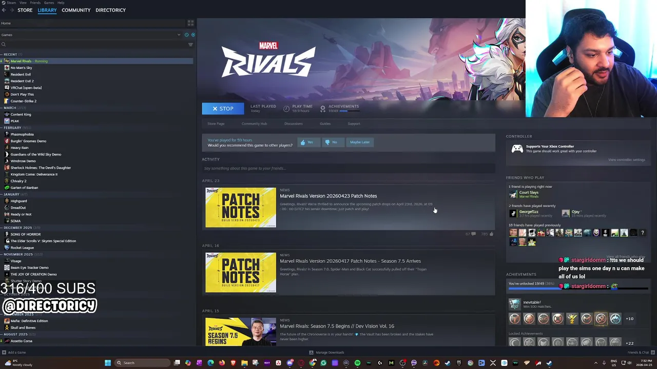The width and height of the screenshot is (657, 369).
Task: Select Marvel Rivals in the game list
Action: coord(96,61)
